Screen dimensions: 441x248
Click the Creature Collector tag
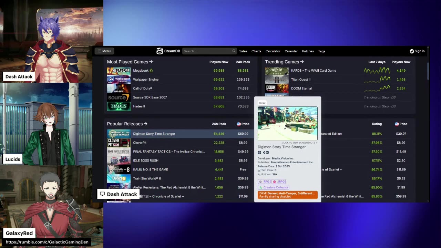(274, 187)
